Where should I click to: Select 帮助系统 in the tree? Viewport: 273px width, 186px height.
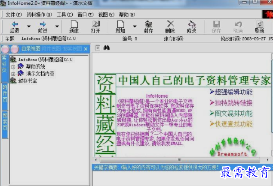(36, 66)
